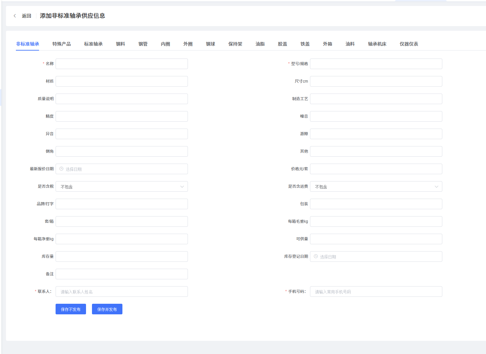The height and width of the screenshot is (354, 486).
Task: Select the 保持架 tab
Action: 235,44
